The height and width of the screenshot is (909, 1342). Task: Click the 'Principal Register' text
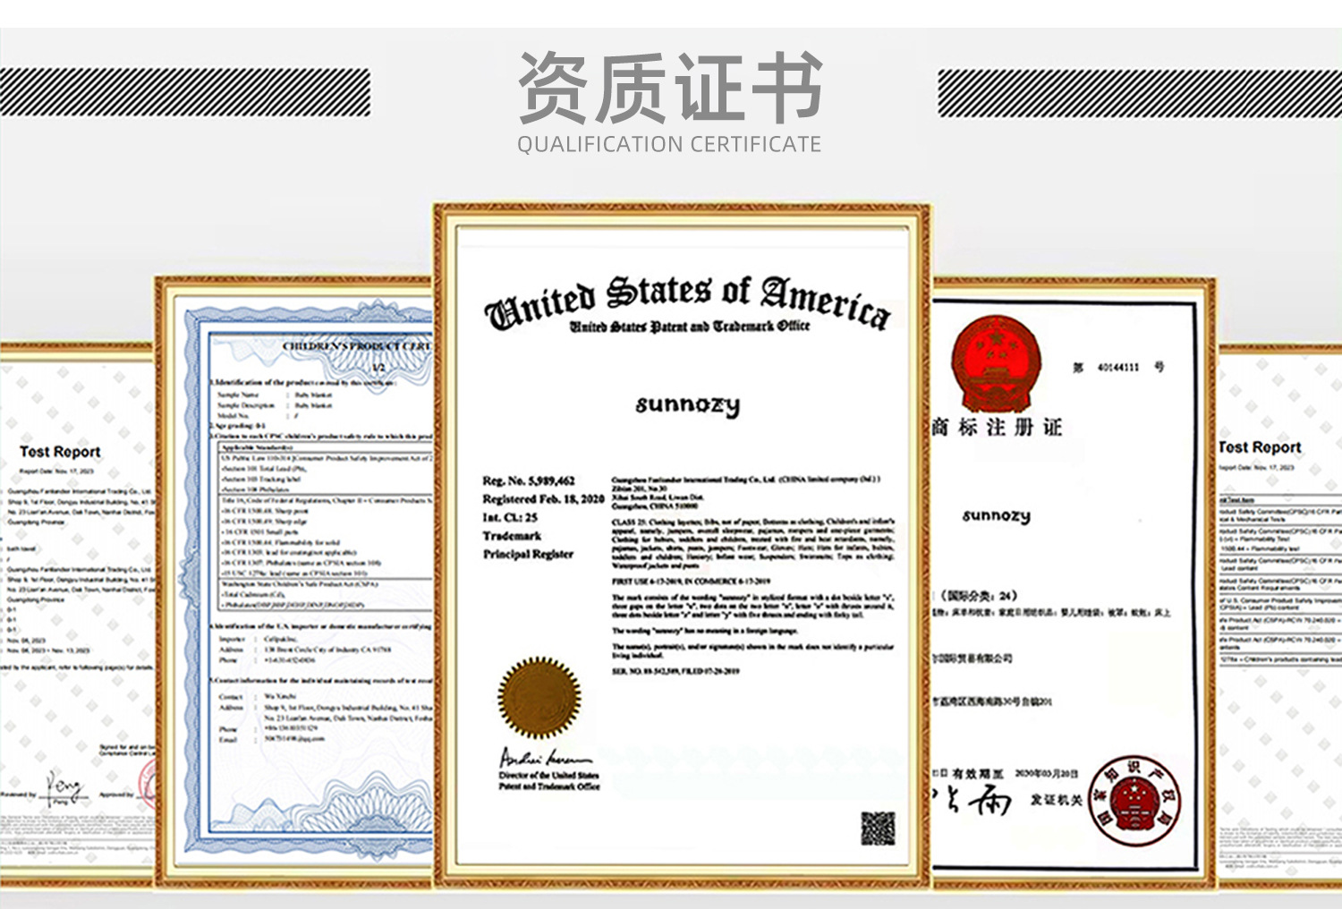(528, 555)
